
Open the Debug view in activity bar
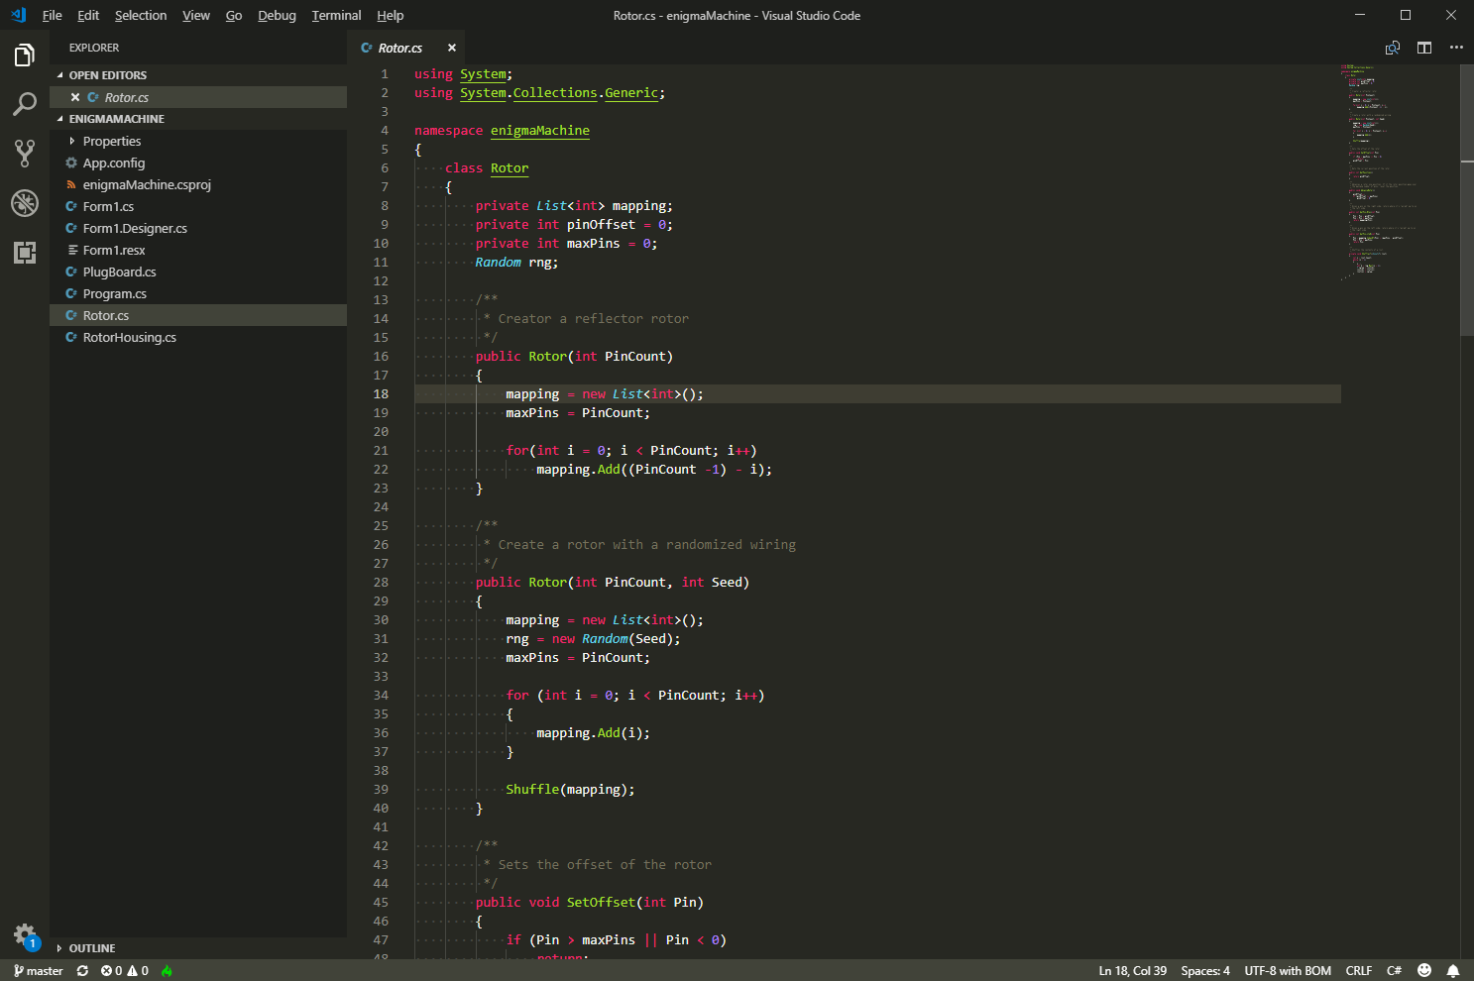[x=25, y=203]
